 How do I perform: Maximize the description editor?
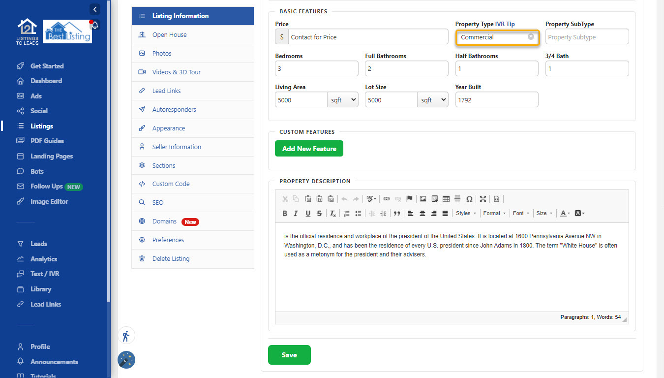pyautogui.click(x=483, y=199)
